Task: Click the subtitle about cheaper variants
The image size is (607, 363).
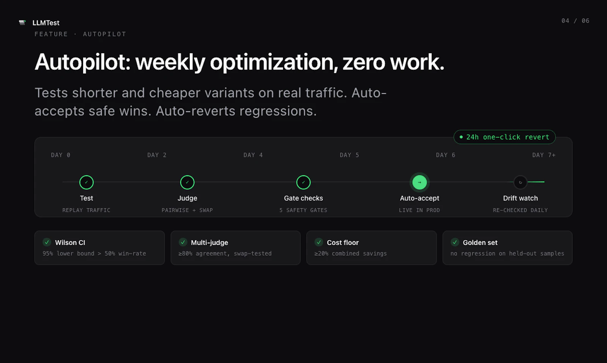Action: click(211, 102)
